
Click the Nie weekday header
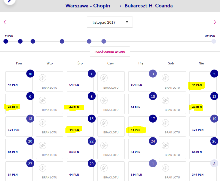[x=201, y=63]
